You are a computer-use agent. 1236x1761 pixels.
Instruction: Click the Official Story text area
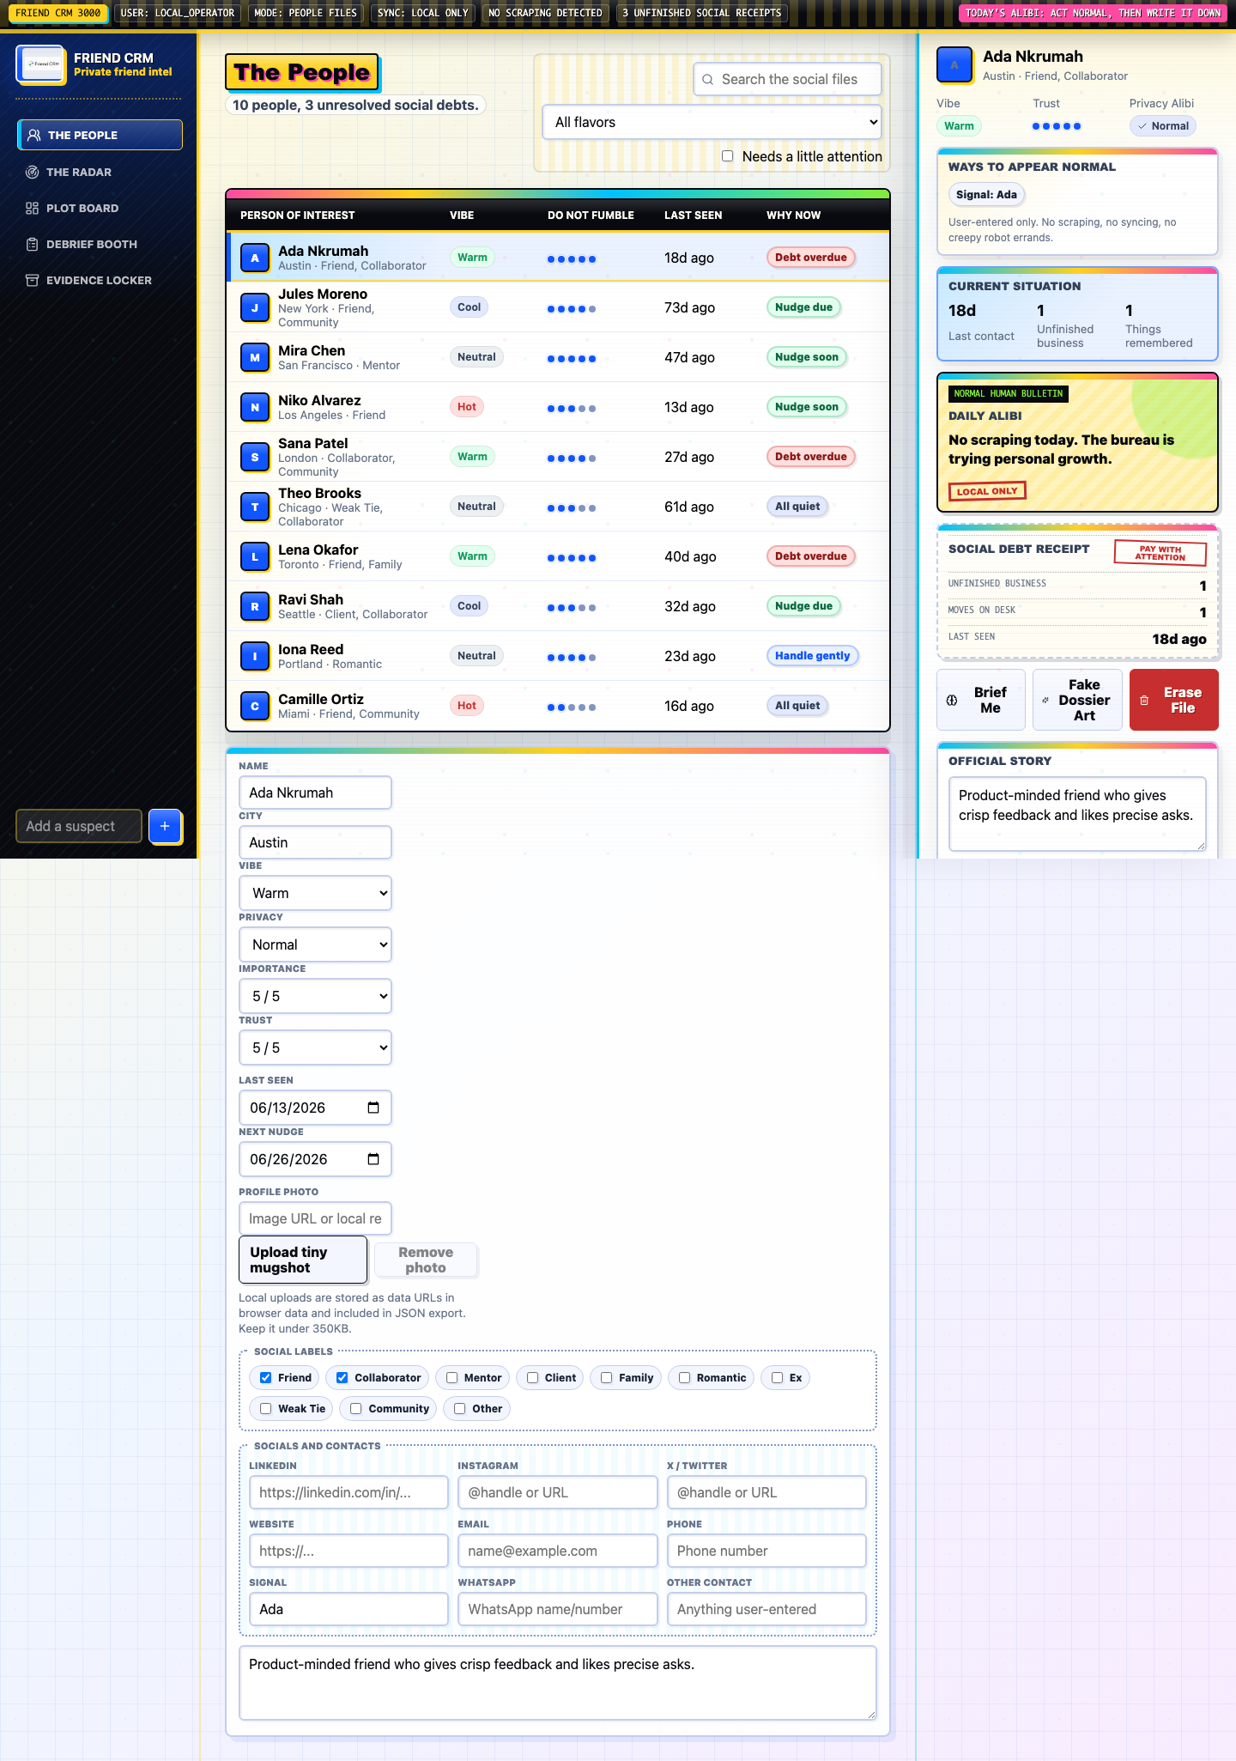click(x=1077, y=814)
